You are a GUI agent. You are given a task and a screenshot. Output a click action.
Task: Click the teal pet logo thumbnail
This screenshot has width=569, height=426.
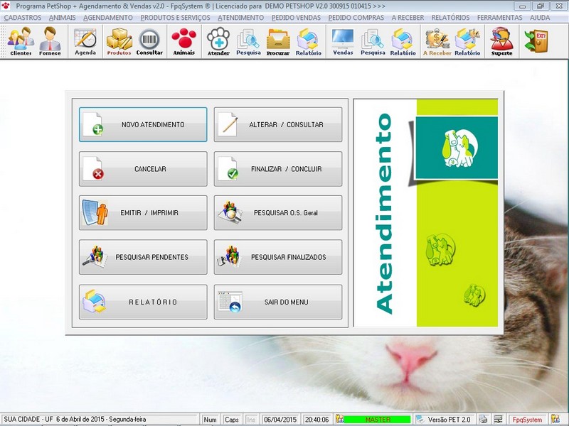pyautogui.click(x=457, y=148)
